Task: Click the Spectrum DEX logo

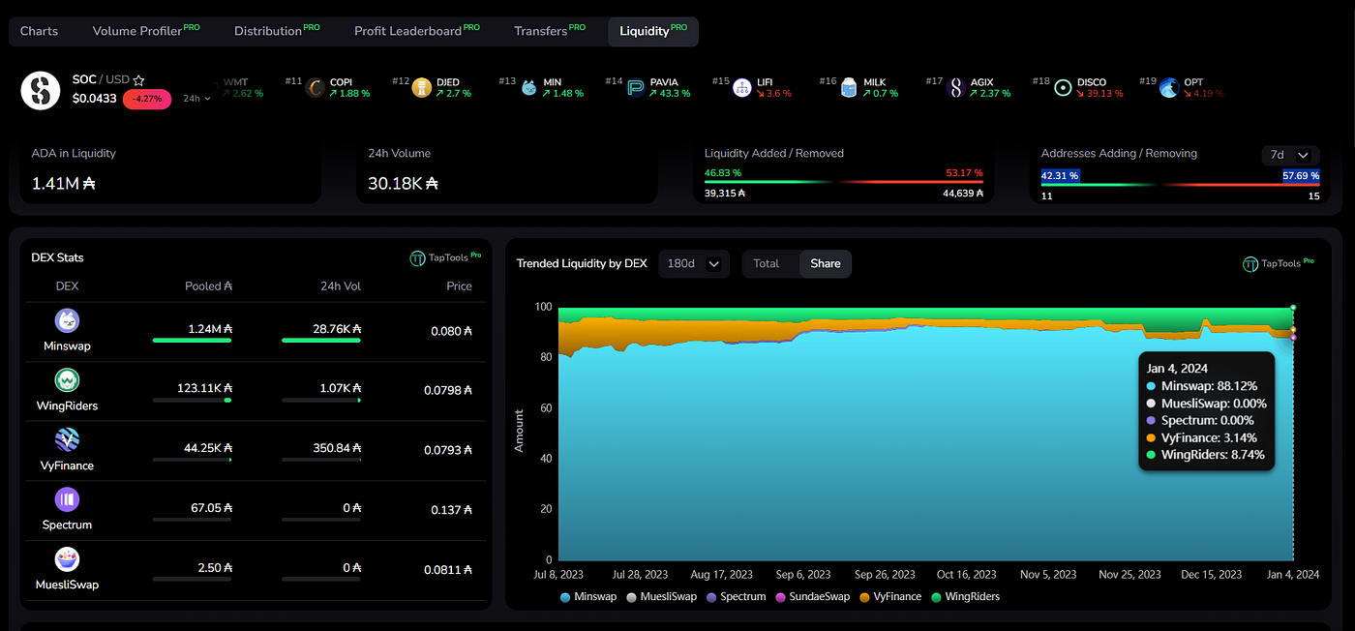Action: click(x=67, y=499)
